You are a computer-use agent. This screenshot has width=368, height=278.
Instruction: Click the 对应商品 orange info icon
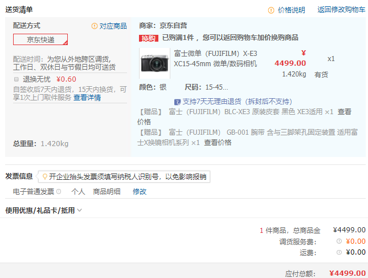click(95, 26)
